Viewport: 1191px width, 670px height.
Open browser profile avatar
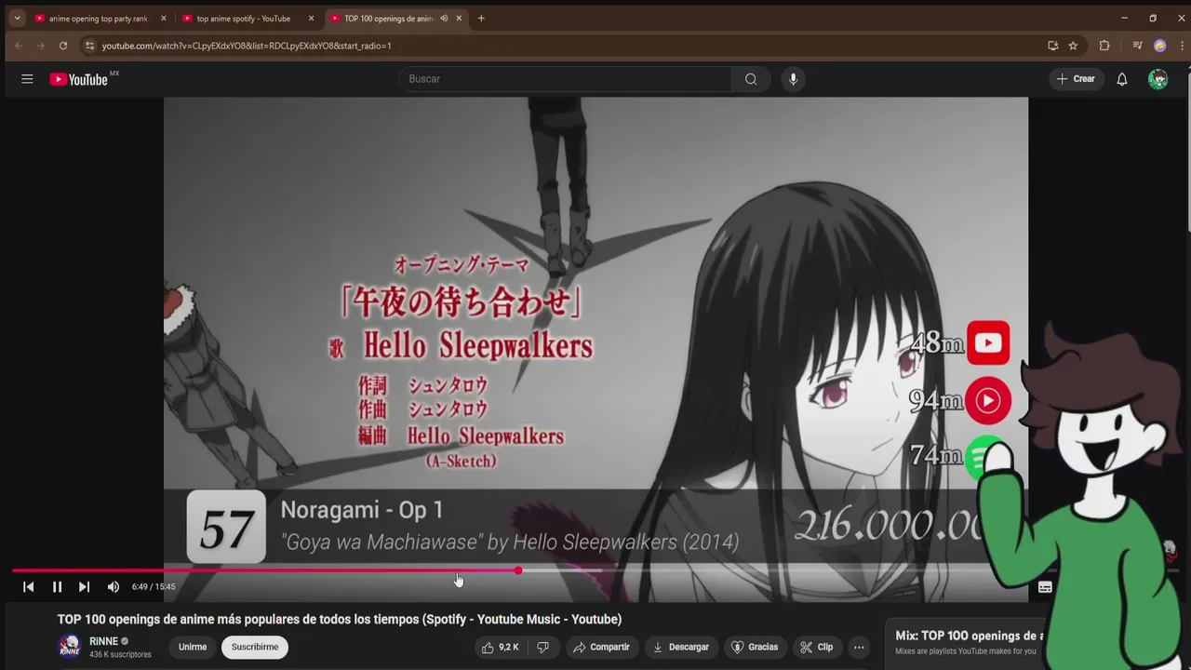tap(1159, 46)
